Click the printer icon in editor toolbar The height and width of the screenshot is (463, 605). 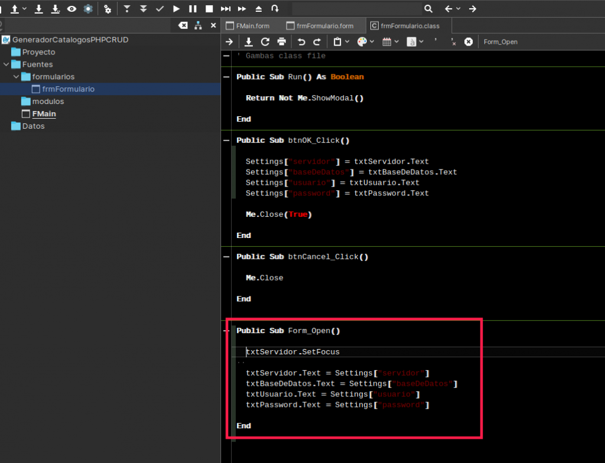click(282, 42)
